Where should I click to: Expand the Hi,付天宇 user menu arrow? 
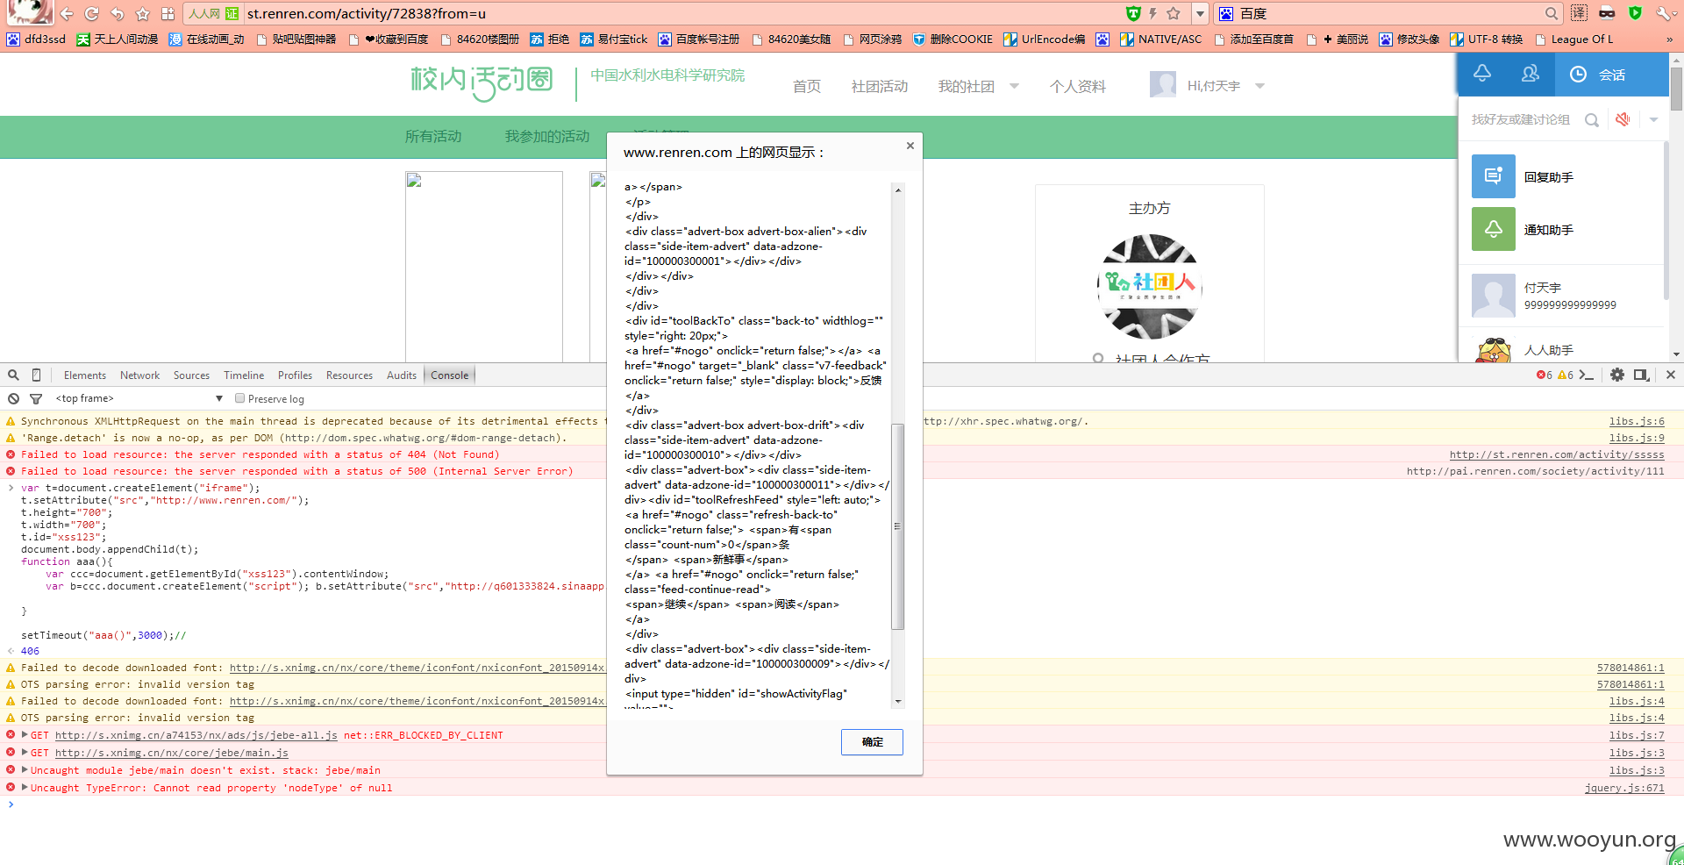click(1260, 86)
